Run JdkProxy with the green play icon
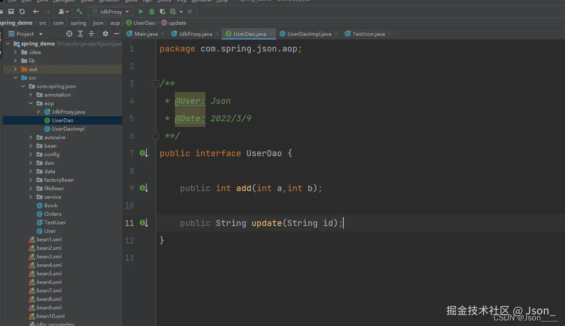 pyautogui.click(x=141, y=12)
